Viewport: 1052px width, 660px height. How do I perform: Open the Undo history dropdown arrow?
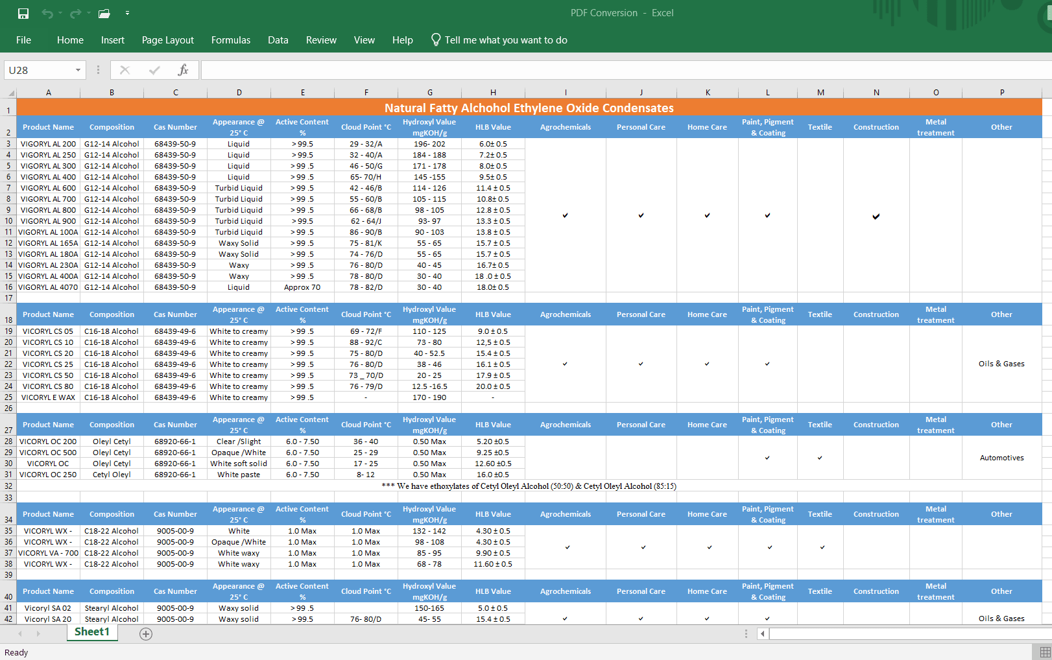[60, 13]
